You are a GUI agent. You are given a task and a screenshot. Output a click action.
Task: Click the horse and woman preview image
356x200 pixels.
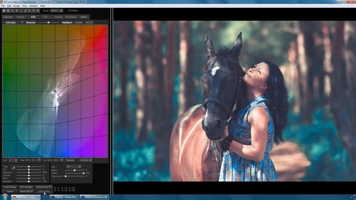(x=235, y=101)
